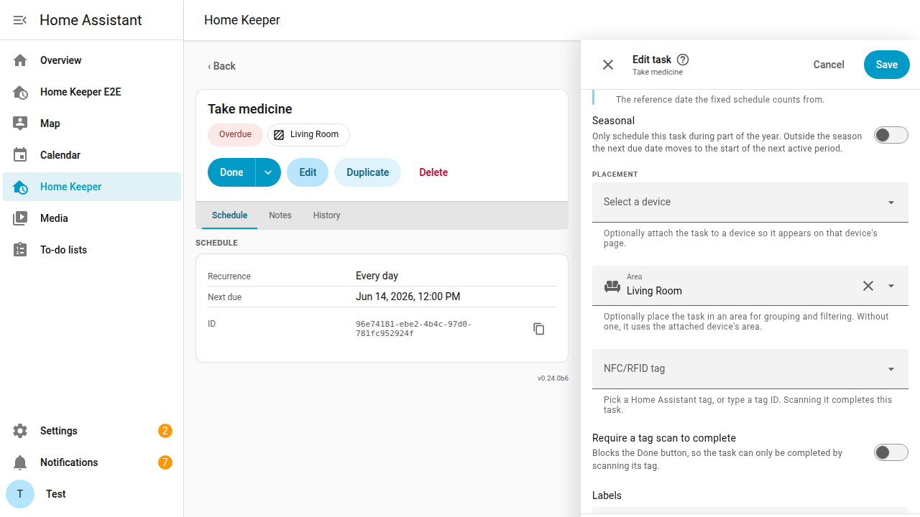The image size is (920, 517).
Task: Open Map in the sidebar
Action: [x=92, y=124]
